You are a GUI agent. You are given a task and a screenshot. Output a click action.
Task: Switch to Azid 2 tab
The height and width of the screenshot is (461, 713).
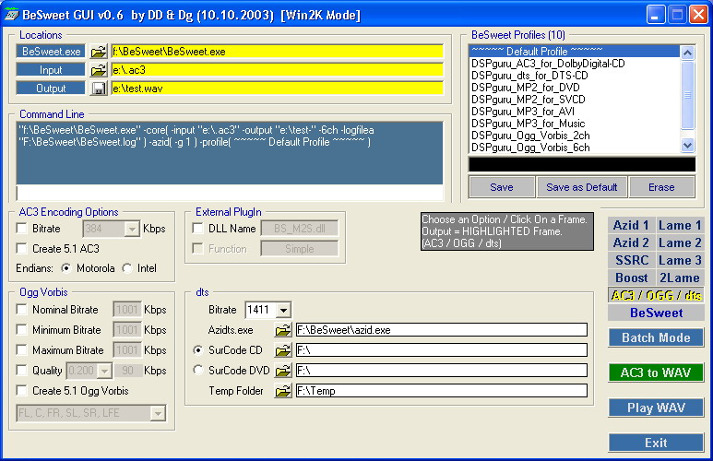(631, 242)
